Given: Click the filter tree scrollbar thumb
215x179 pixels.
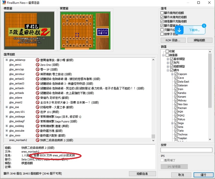Looking at the screenshot, I should [210, 81].
